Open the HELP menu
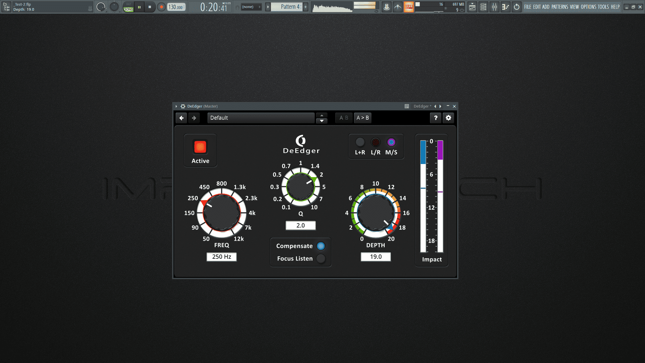Viewport: 645px width, 363px height. coord(615,7)
